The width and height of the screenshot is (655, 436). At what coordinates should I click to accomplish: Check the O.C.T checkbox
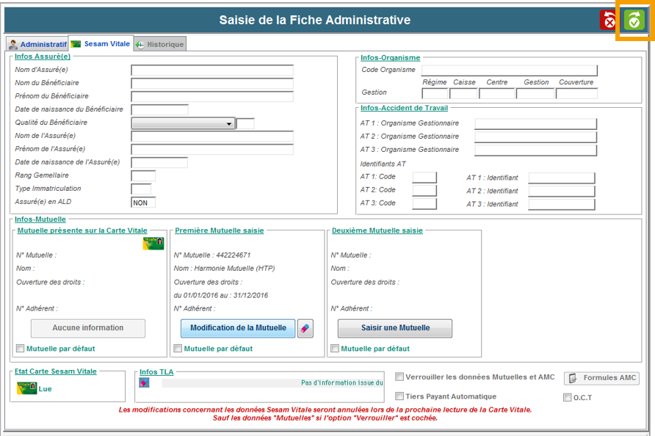pos(567,398)
